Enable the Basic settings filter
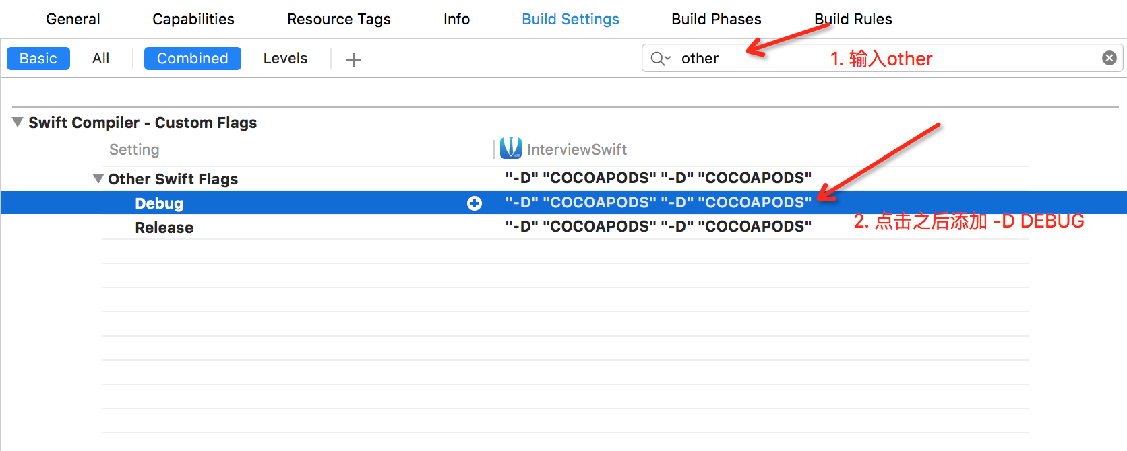1127x451 pixels. (x=38, y=59)
